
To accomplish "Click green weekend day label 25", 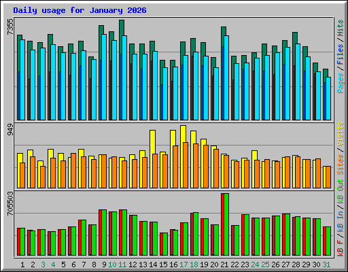I will click(265, 265).
